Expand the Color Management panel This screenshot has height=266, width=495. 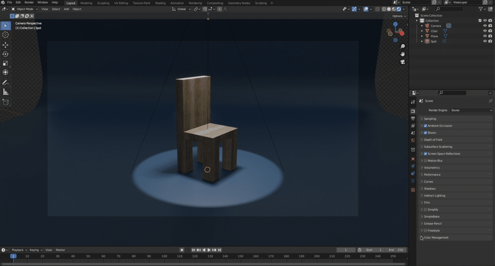436,238
